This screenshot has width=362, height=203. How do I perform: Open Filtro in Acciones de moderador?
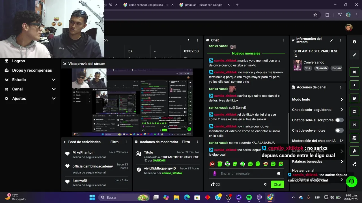pyautogui.click(x=186, y=142)
